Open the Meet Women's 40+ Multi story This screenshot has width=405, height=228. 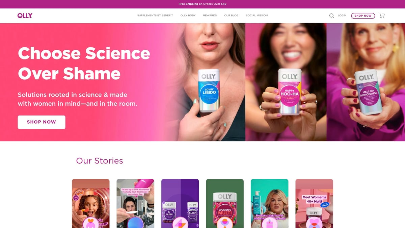tap(314, 203)
